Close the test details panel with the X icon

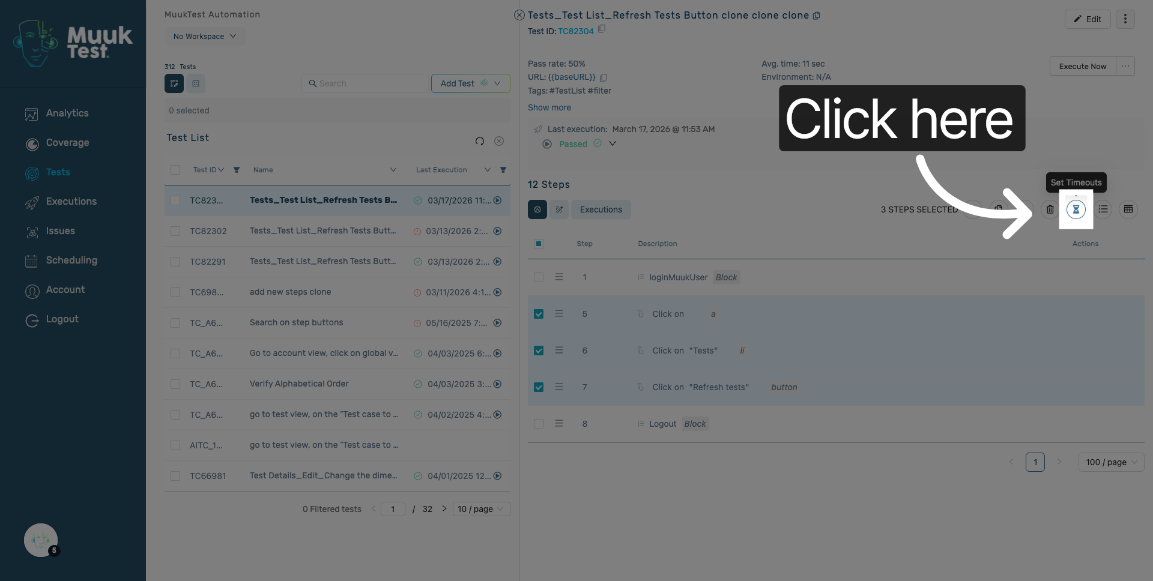point(519,15)
